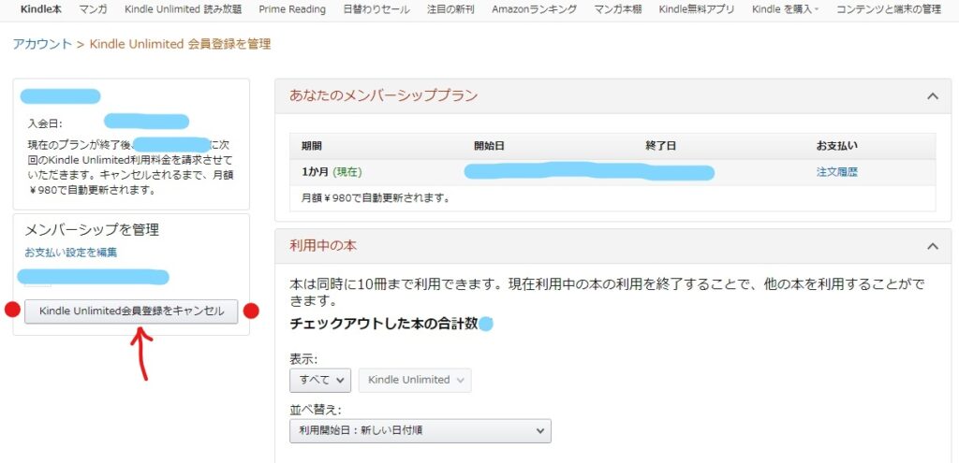The width and height of the screenshot is (959, 463).
Task: Open the 利用開始日：新しい日付順 sort dropdown
Action: point(420,430)
